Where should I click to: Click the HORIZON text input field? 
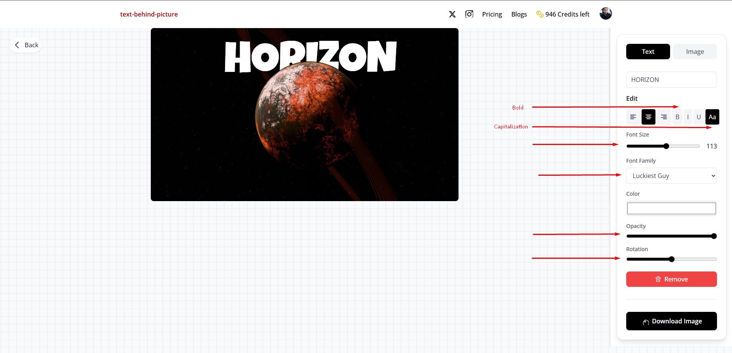tap(671, 80)
